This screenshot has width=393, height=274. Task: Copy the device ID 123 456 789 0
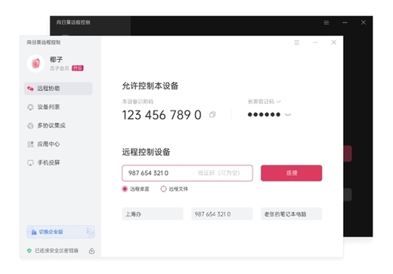click(212, 115)
